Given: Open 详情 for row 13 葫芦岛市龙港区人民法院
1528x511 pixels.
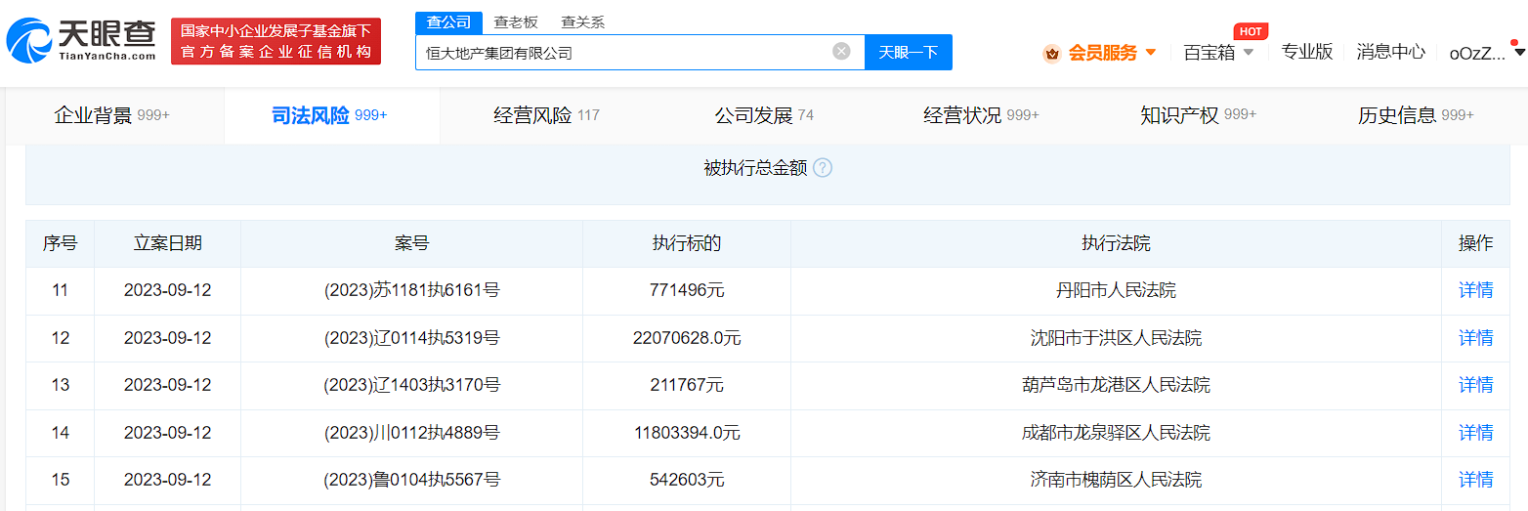Looking at the screenshot, I should tap(1475, 385).
